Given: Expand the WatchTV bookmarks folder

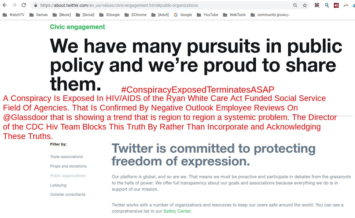Looking at the screenshot, I should 13,15.
